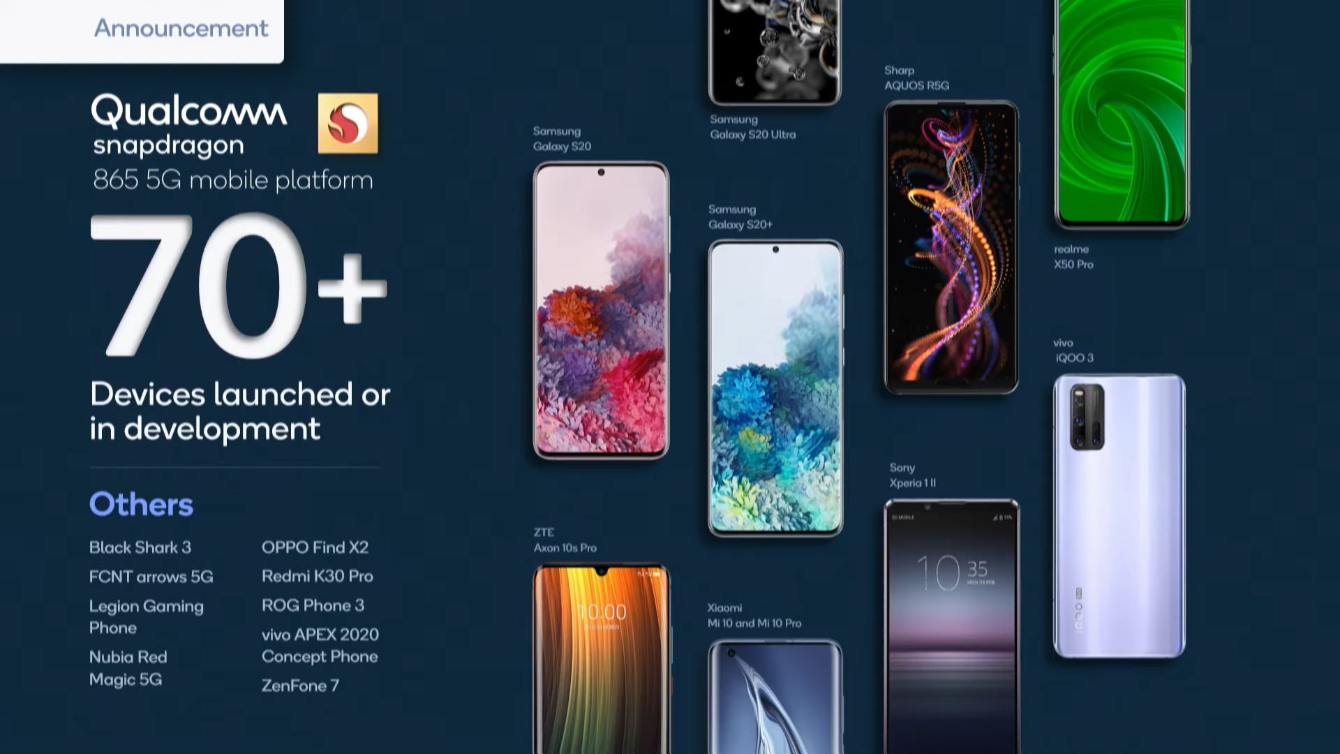Select the Black Shark 3 link
This screenshot has width=1340, height=754.
click(x=138, y=547)
